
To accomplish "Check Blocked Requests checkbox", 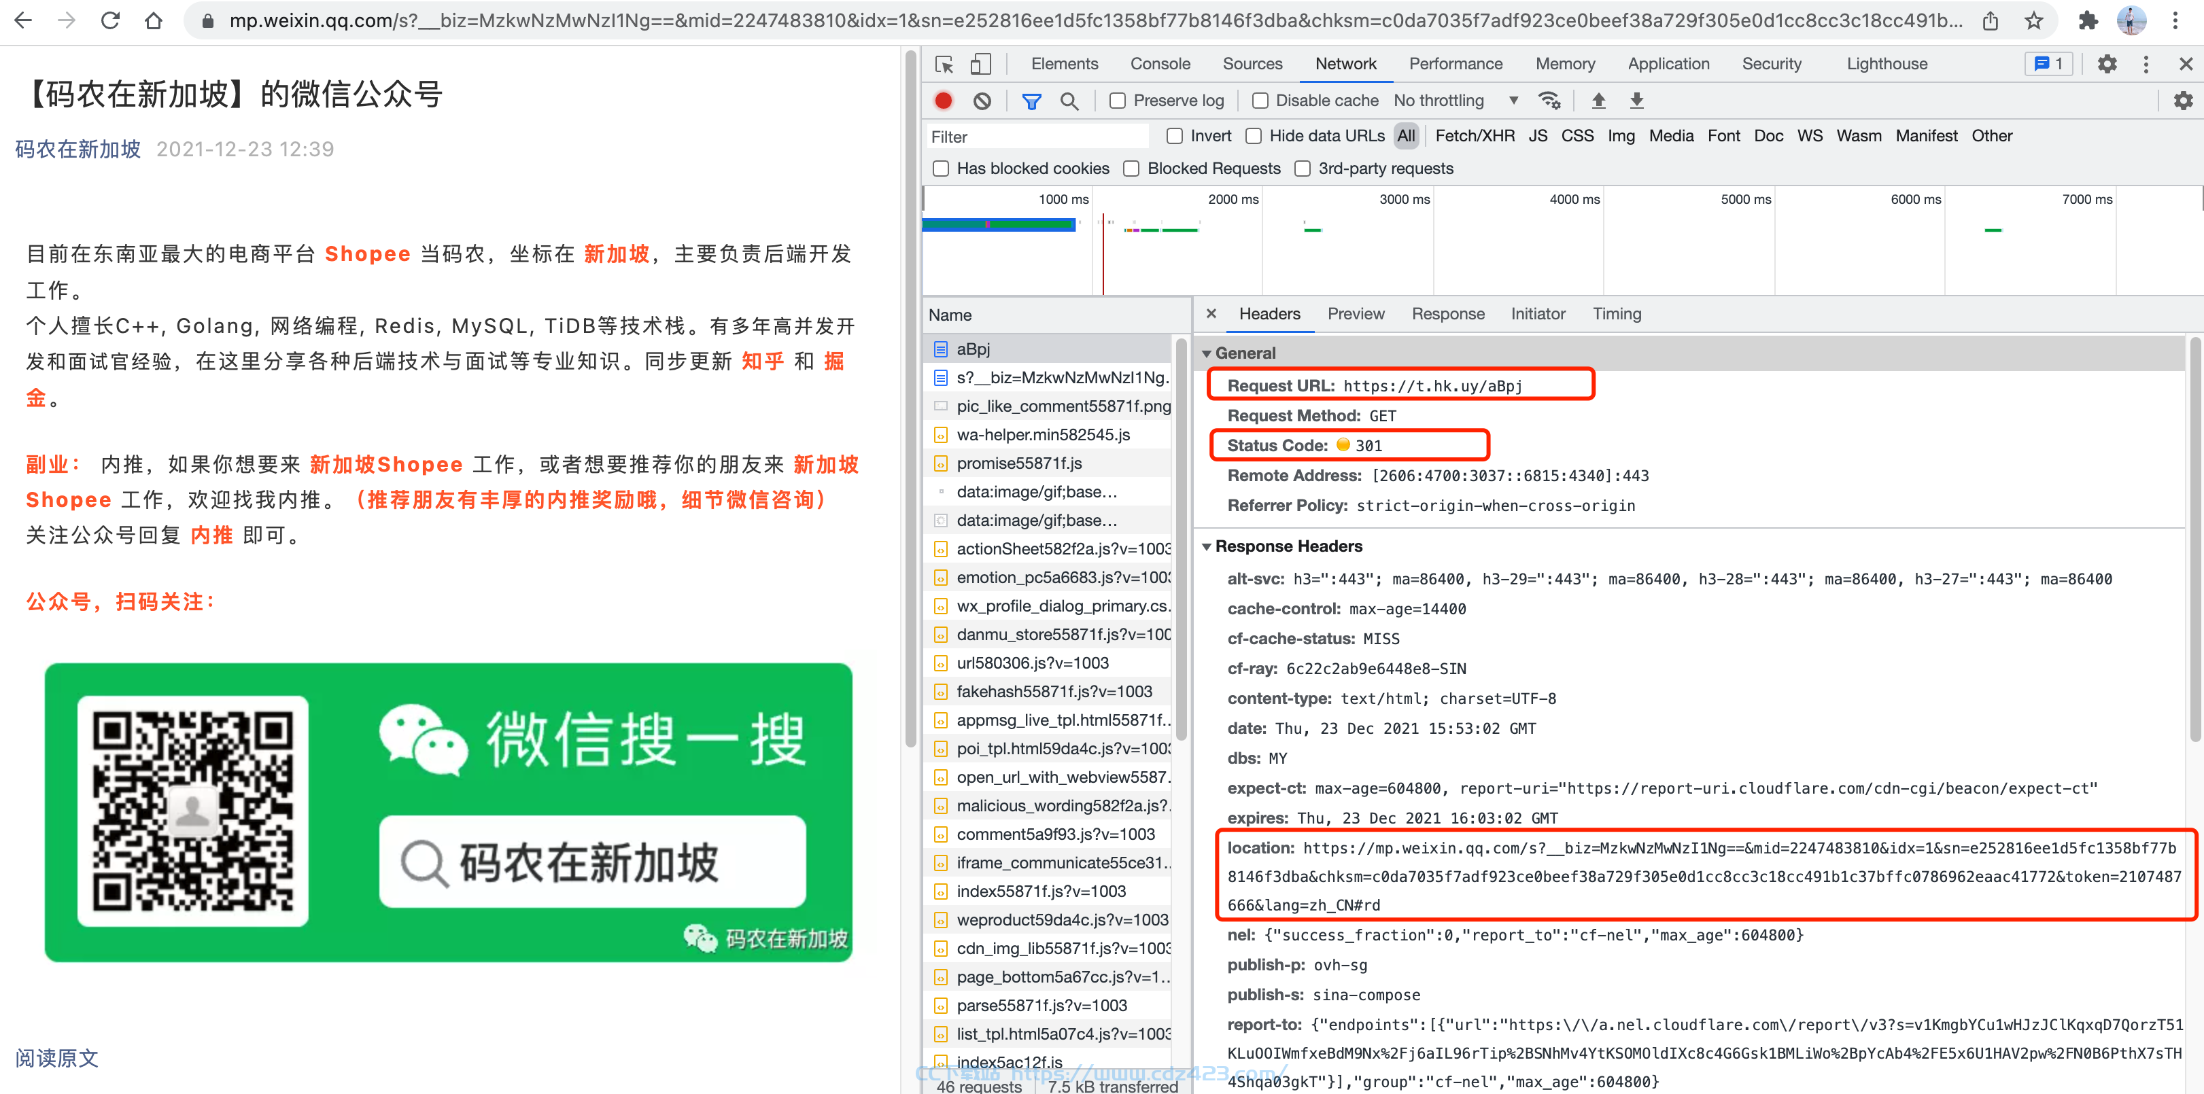I will [1131, 169].
